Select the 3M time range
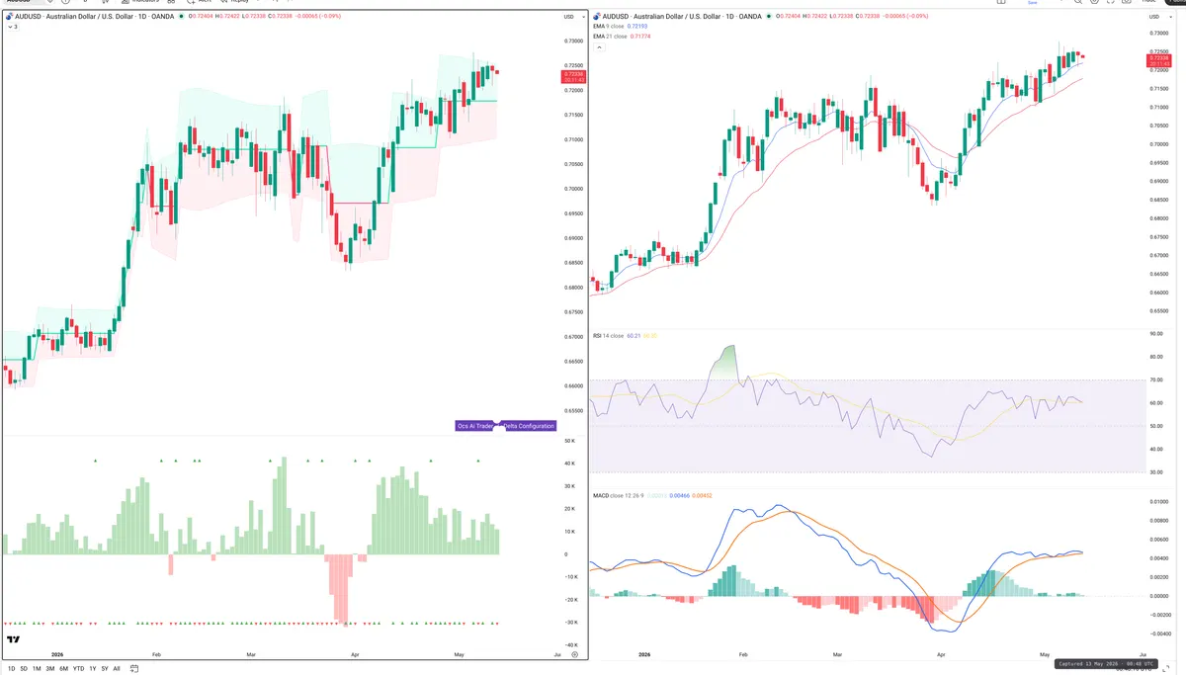This screenshot has width=1186, height=675. (x=50, y=668)
